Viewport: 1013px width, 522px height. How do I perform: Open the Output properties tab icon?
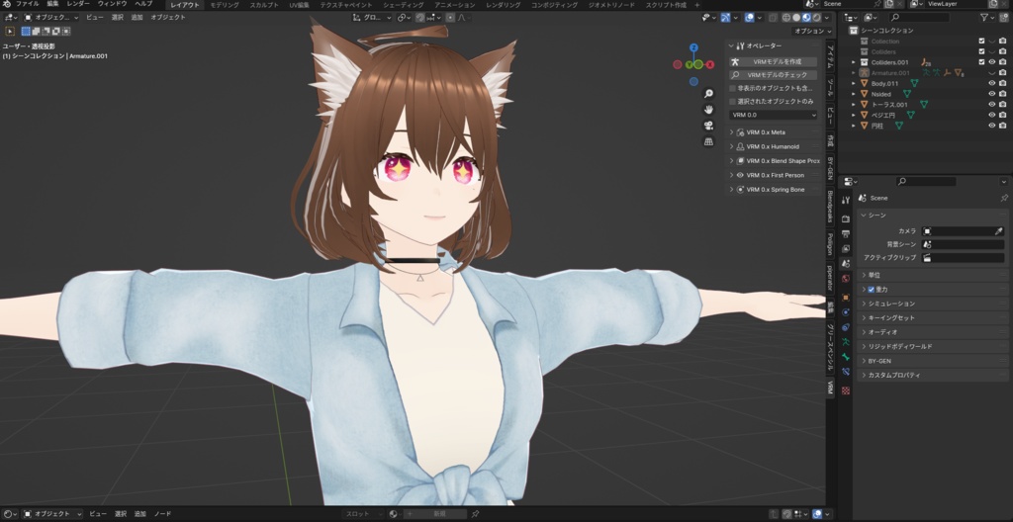[x=846, y=234]
